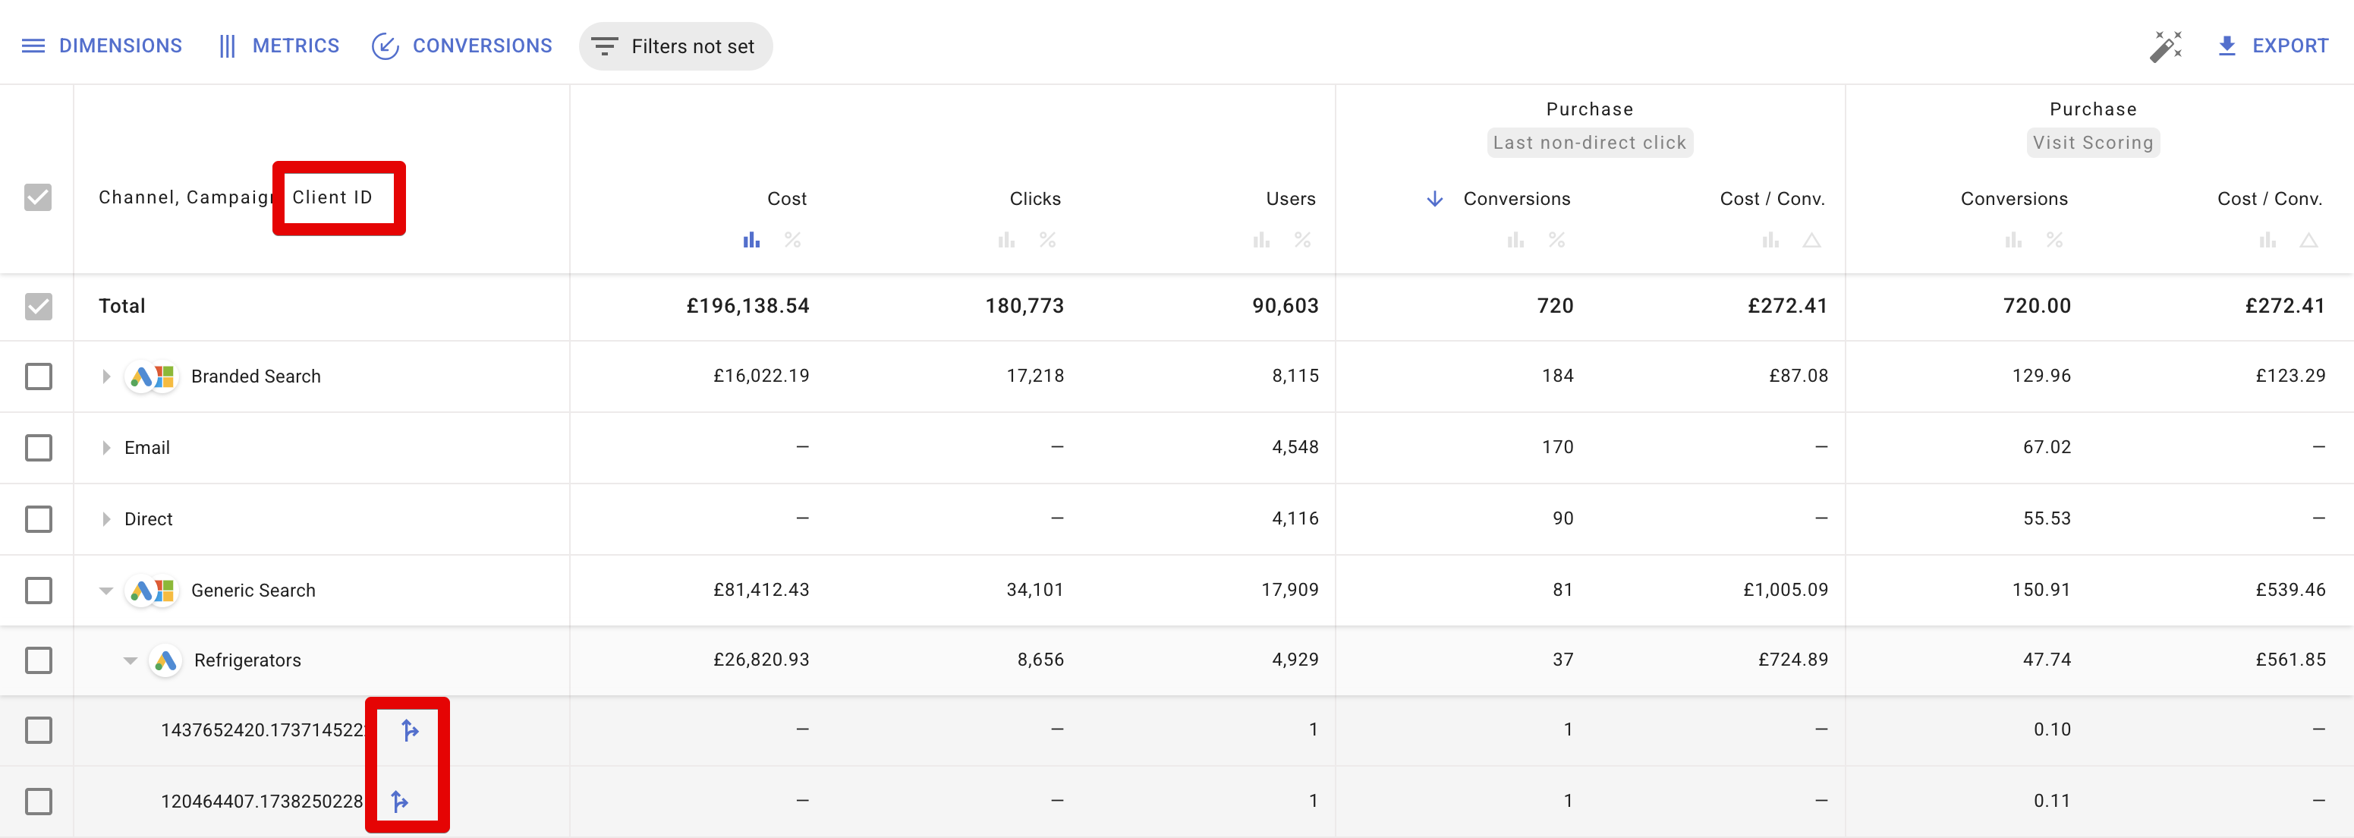Show bar chart for the Cost column
The image size is (2354, 838).
click(751, 241)
